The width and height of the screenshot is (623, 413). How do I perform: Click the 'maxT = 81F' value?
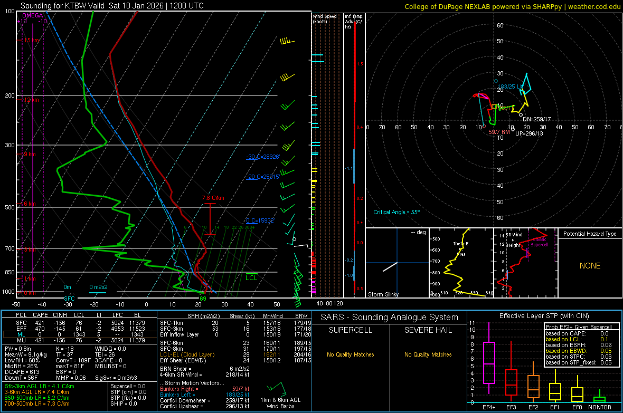tap(70, 366)
